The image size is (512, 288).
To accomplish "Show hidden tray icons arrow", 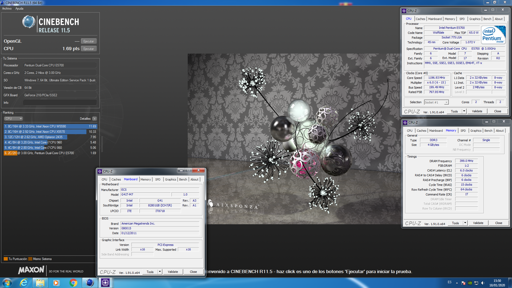I will (x=457, y=283).
